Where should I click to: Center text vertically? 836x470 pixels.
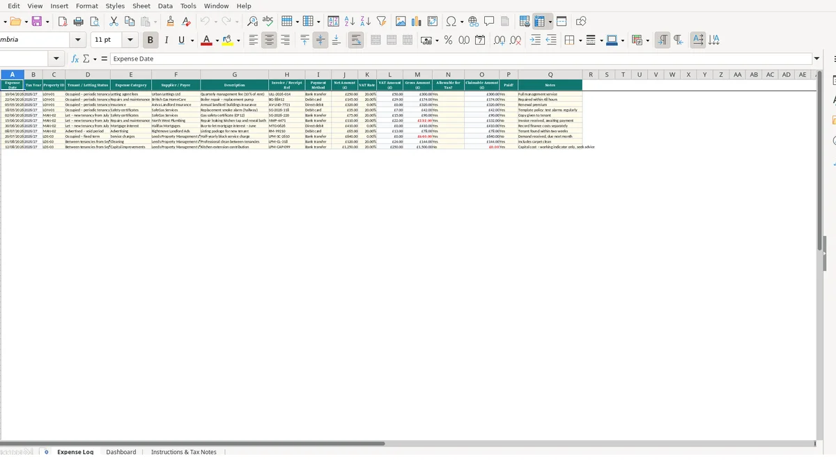320,40
